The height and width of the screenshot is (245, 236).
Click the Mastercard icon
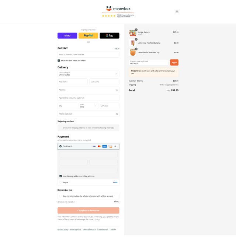[x=99, y=146]
